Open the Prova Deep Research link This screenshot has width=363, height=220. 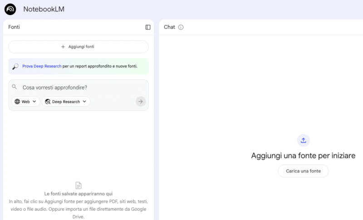point(42,66)
